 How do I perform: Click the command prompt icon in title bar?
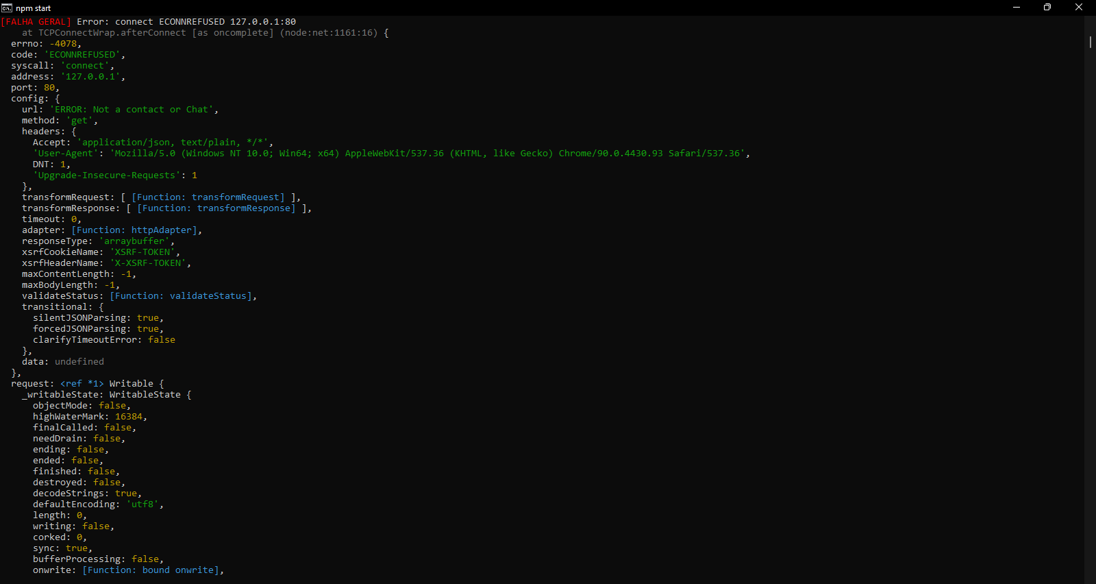(x=7, y=8)
